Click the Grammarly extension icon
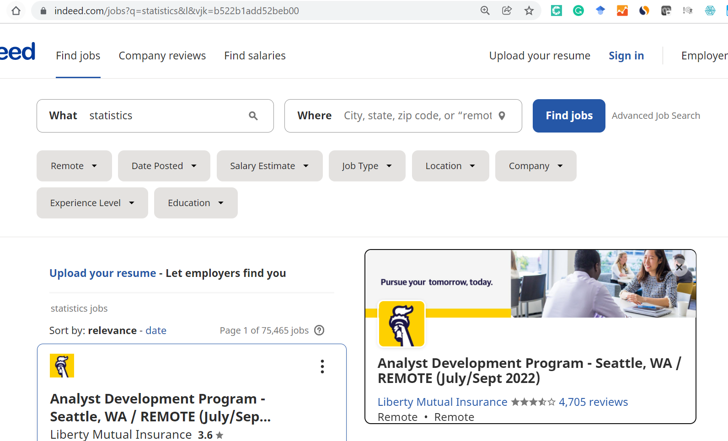 578,11
